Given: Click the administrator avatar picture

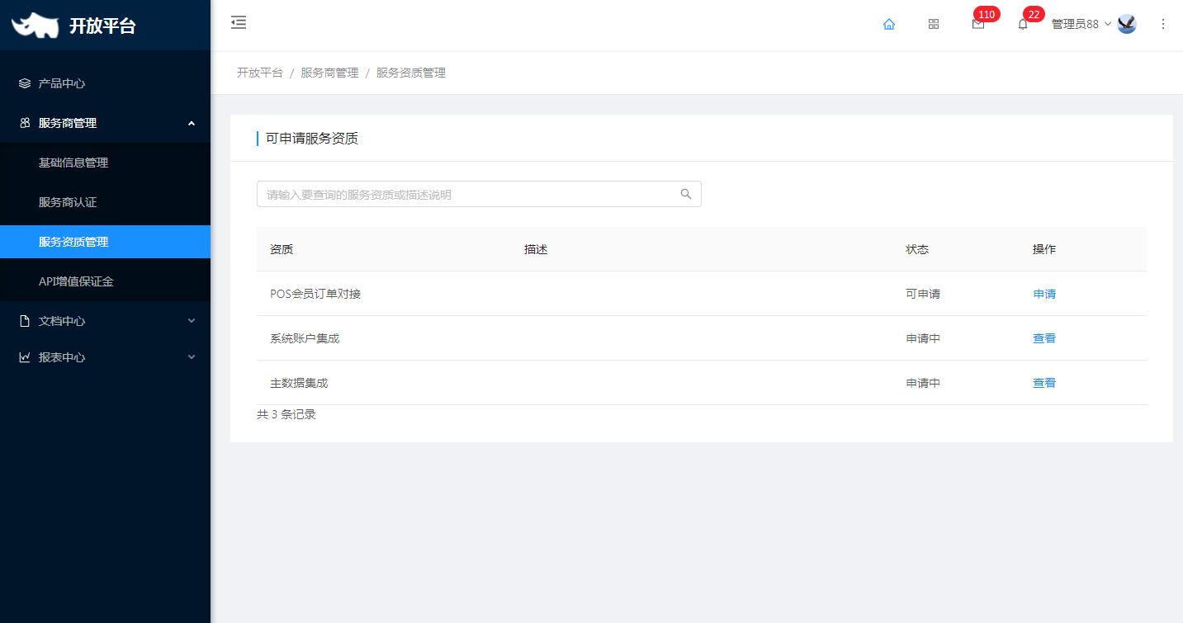Looking at the screenshot, I should click(1127, 24).
